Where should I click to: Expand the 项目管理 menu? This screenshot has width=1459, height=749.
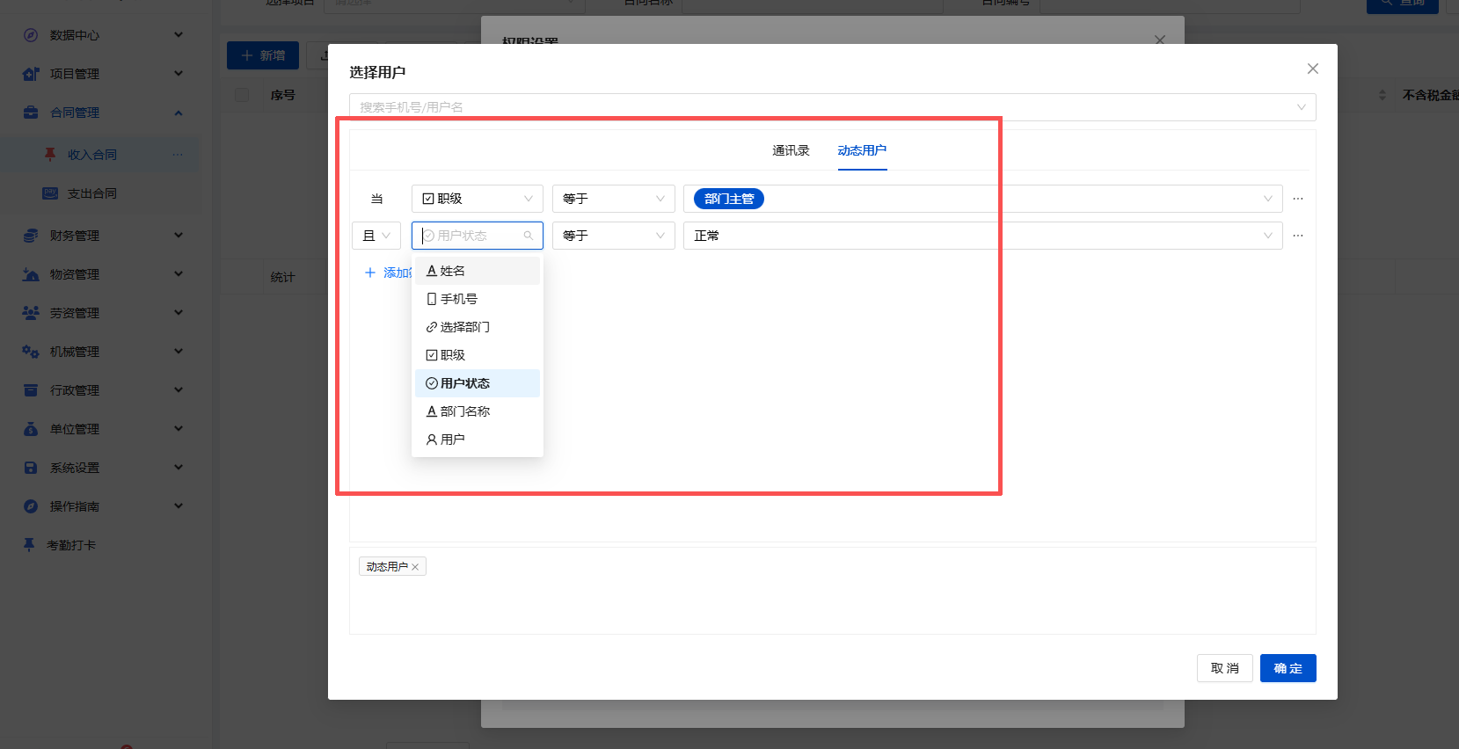coord(179,74)
